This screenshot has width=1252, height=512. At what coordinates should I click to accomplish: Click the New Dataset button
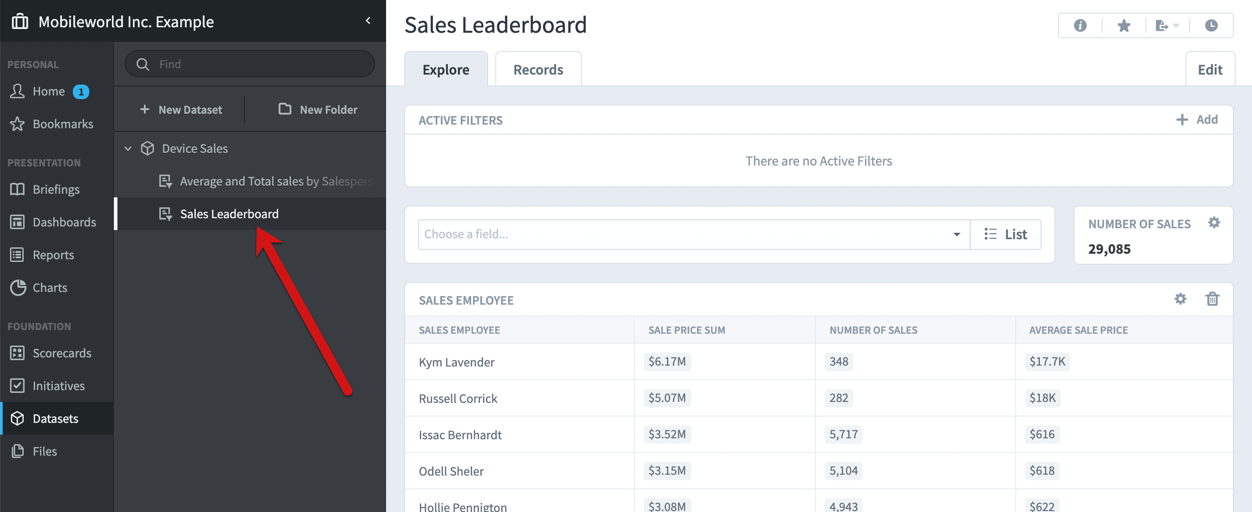click(x=181, y=110)
